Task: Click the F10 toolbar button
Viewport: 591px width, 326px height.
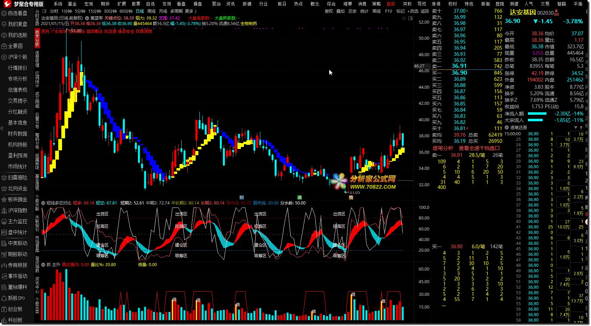Action: tap(389, 11)
